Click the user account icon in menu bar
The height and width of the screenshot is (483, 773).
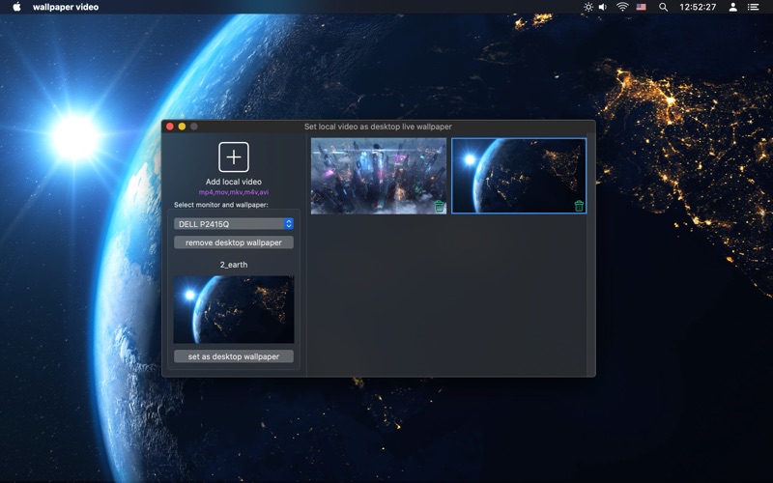732,7
